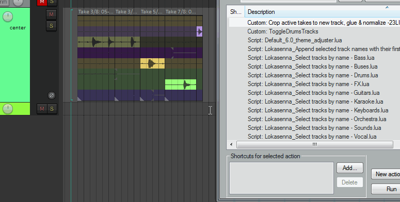
Task: Solo the lime-green bottom track
Action: 52,109
